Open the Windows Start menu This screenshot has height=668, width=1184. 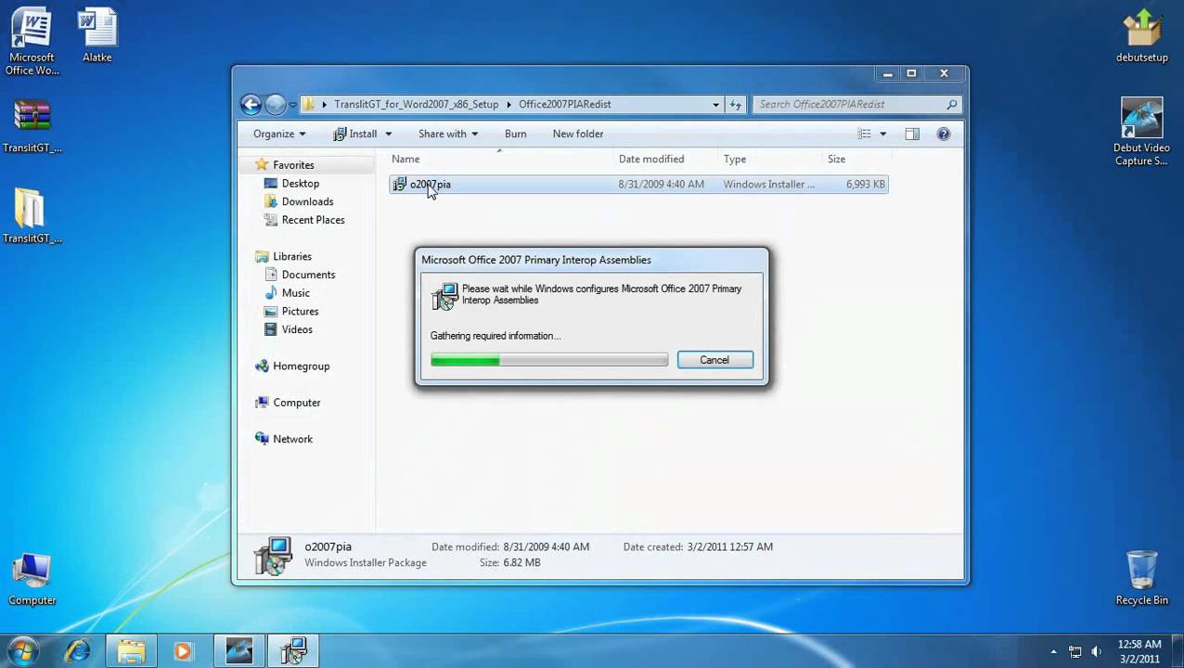tap(22, 651)
